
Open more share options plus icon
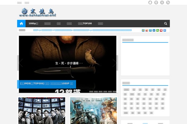(x=165, y=30)
